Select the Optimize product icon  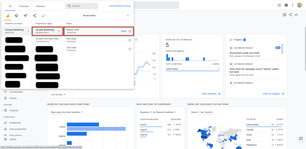25,15
